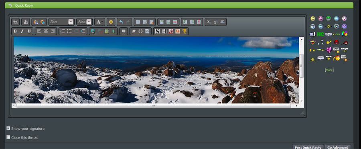Insert the green HC emoticon
Screen dimensions: 361x149
coord(321,34)
